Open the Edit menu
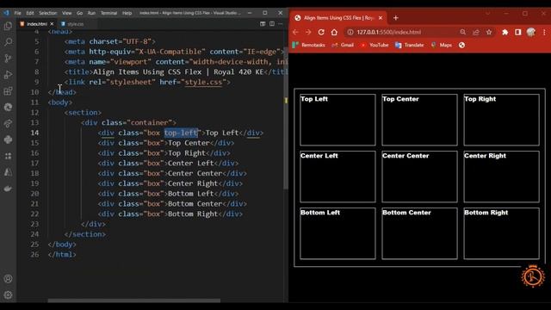Viewport: 551px width, 310px height. [x=30, y=13]
